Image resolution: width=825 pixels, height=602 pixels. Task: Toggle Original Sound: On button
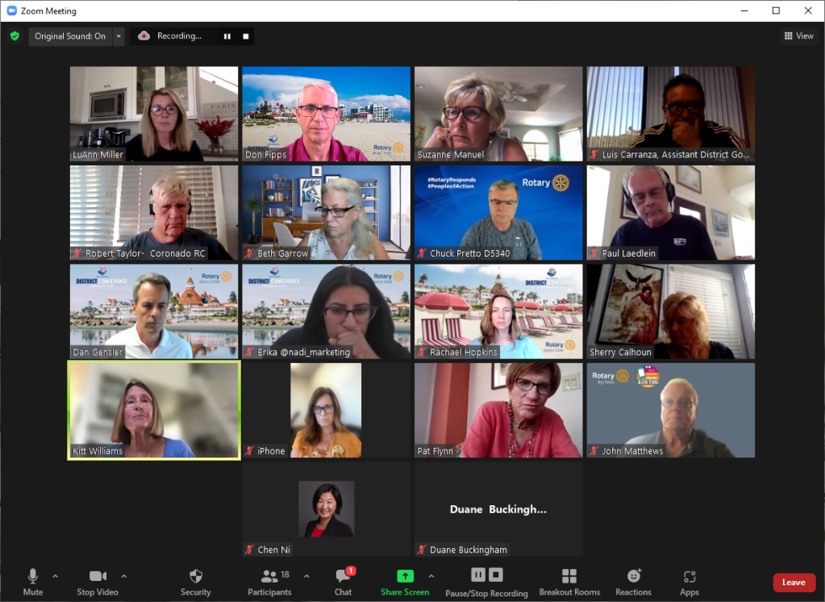click(x=70, y=36)
